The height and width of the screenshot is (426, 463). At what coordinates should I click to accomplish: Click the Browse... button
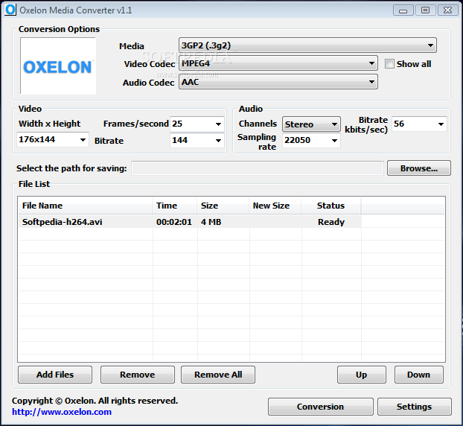point(419,168)
